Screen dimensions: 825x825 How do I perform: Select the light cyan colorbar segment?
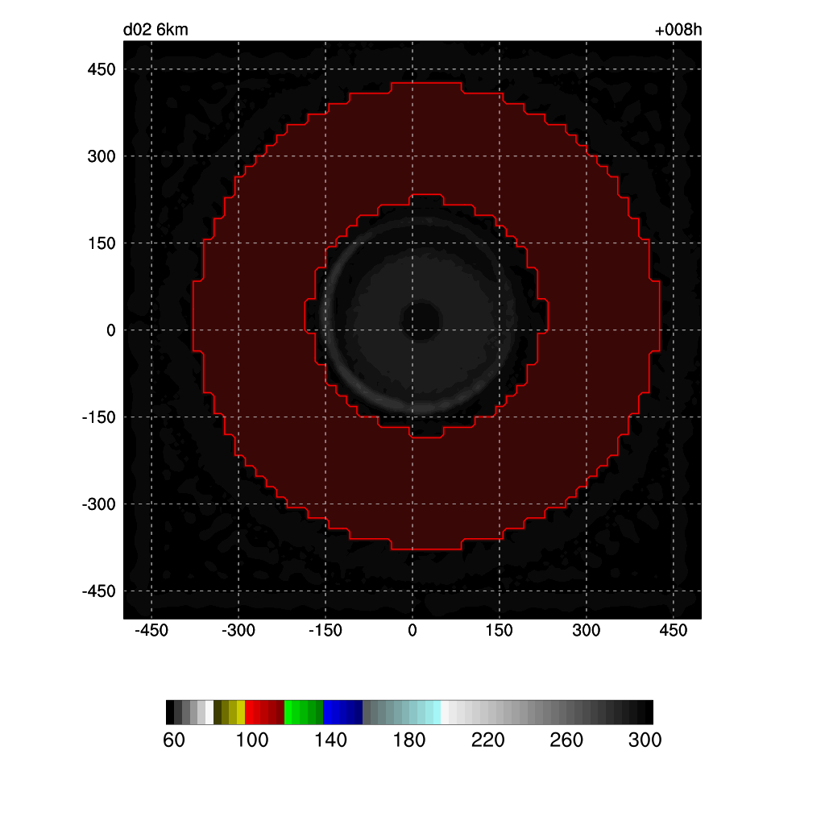pyautogui.click(x=435, y=712)
